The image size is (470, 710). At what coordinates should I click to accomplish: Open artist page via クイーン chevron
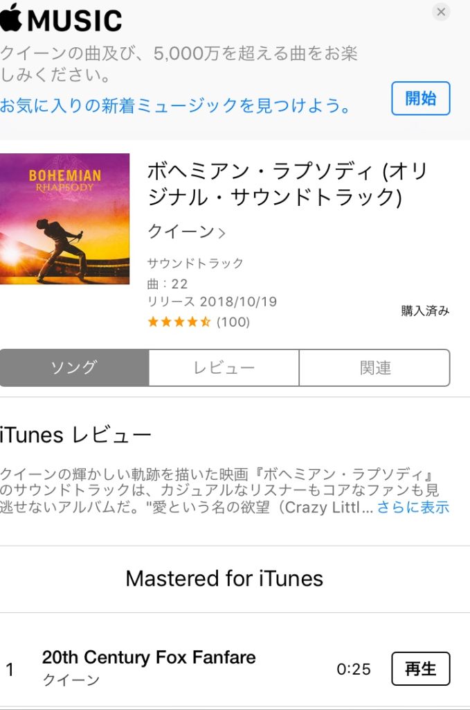coord(187,232)
